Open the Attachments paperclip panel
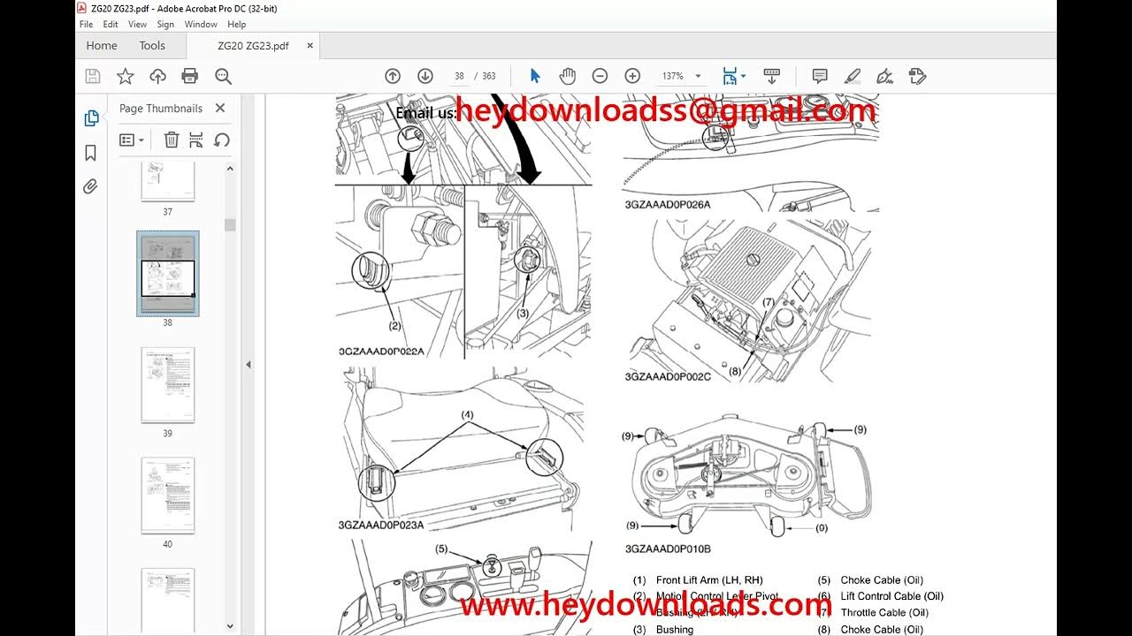This screenshot has width=1132, height=636. point(90,186)
